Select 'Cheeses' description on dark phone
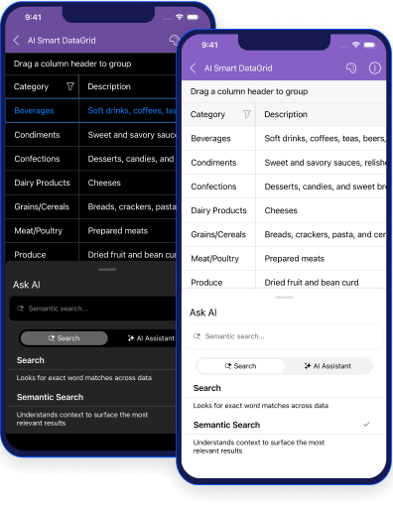The height and width of the screenshot is (508, 393). pos(128,183)
